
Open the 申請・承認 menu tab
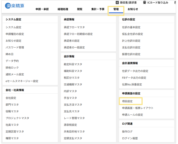point(42,9)
